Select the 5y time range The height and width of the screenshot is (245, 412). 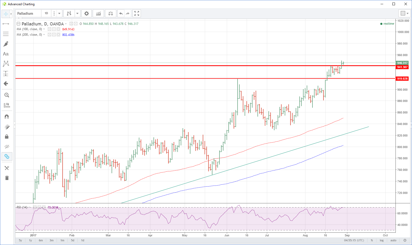coord(20,240)
